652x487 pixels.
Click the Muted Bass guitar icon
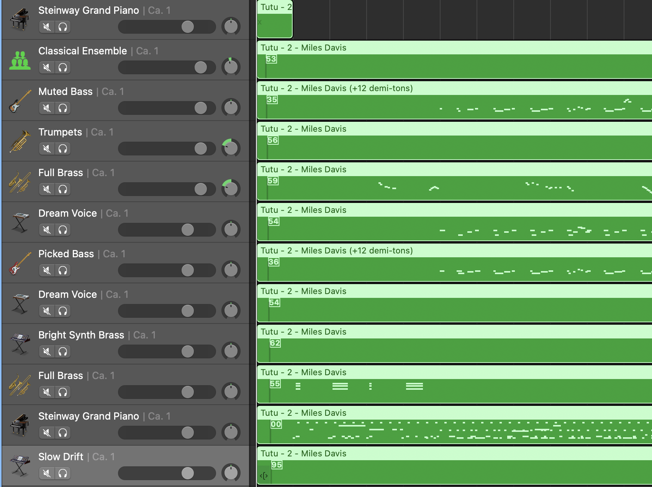pos(19,100)
